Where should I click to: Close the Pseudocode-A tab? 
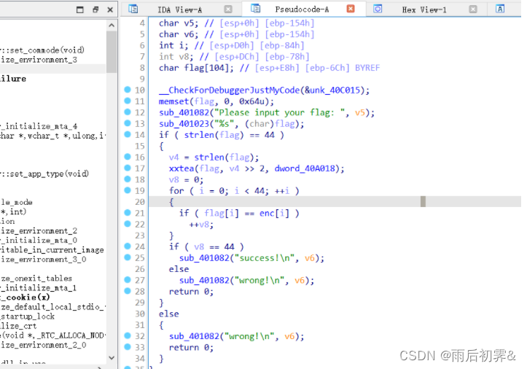click(x=351, y=9)
